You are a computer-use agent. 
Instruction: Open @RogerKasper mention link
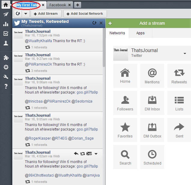click(38, 138)
